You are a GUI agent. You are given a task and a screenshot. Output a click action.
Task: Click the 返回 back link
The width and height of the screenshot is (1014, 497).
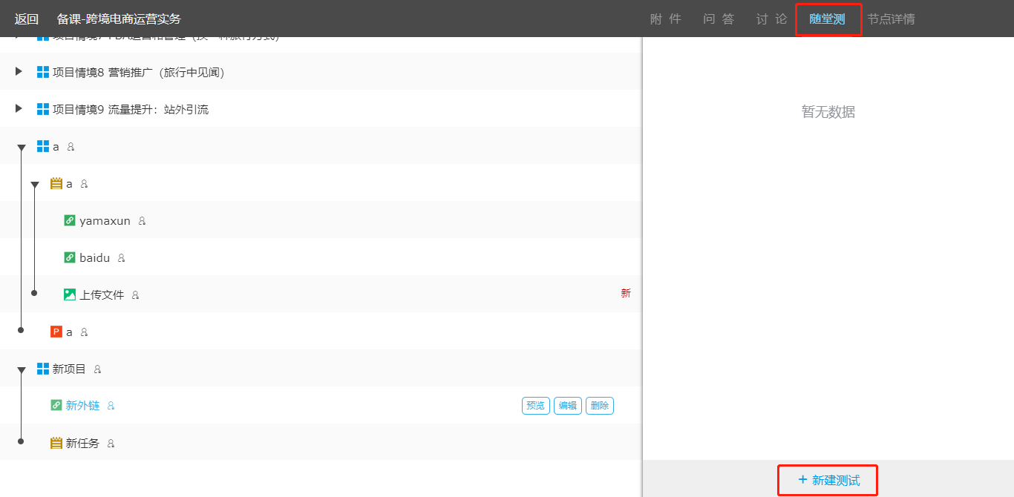click(x=27, y=19)
